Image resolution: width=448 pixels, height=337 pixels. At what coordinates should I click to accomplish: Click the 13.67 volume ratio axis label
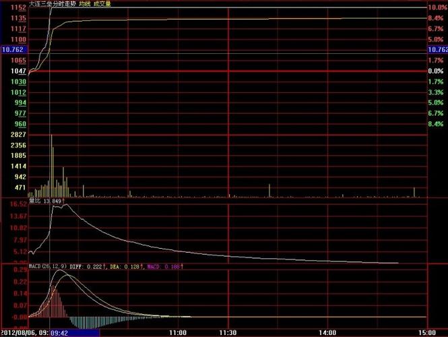coord(18,216)
